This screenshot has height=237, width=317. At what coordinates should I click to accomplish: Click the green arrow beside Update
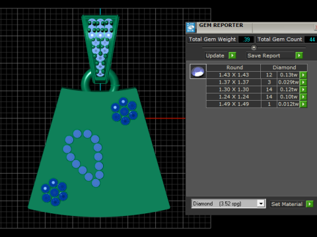[232, 55]
